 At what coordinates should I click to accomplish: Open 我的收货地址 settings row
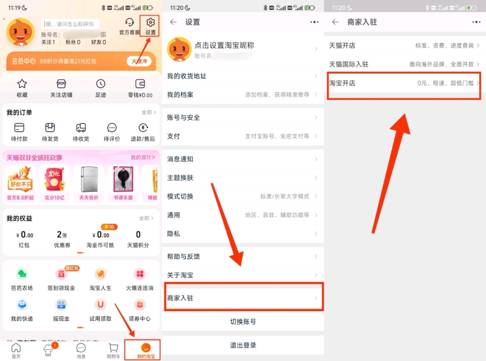243,76
